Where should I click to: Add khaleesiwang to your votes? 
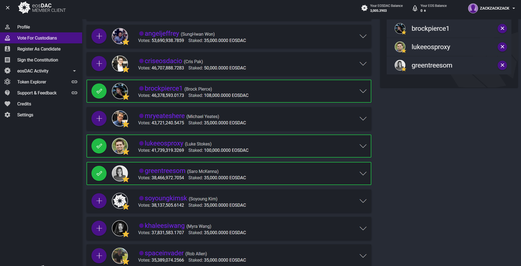[99, 228]
